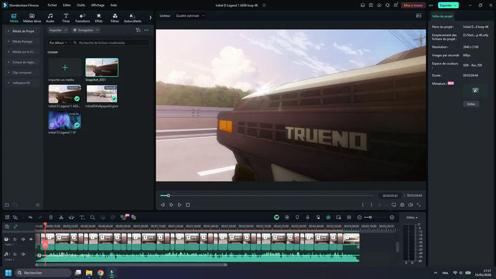Hide the Vidéo 1 track with eye icon

click(31, 239)
